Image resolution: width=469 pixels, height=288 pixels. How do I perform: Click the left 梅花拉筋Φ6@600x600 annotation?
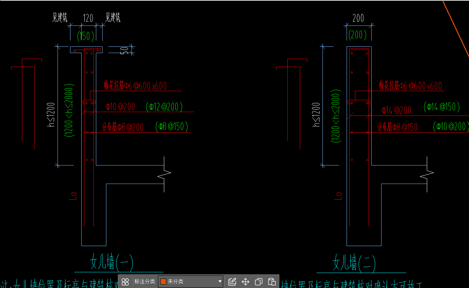[x=135, y=86]
